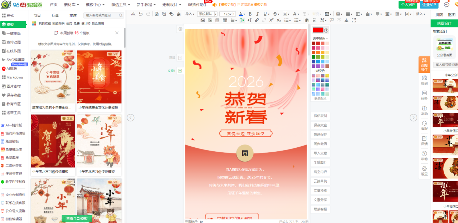Open the 素材库 menu in top navigation
The image size is (458, 223).
click(x=72, y=5)
